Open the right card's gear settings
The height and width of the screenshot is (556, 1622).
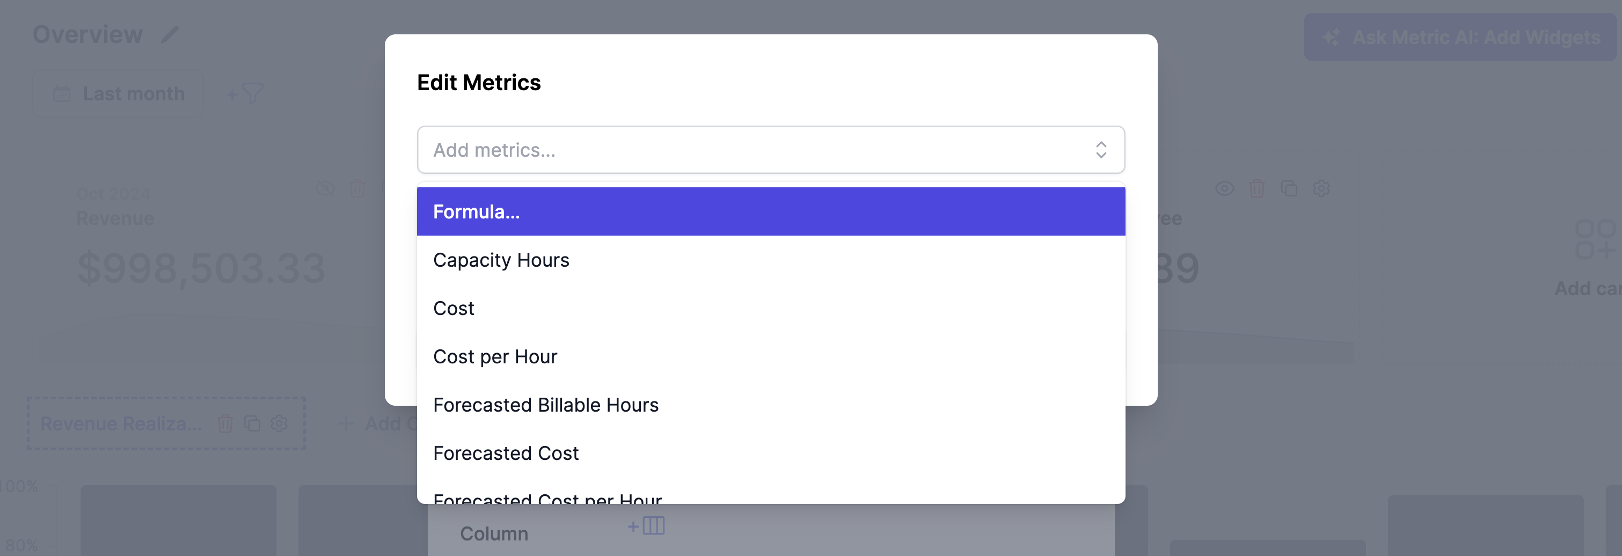(x=1321, y=188)
